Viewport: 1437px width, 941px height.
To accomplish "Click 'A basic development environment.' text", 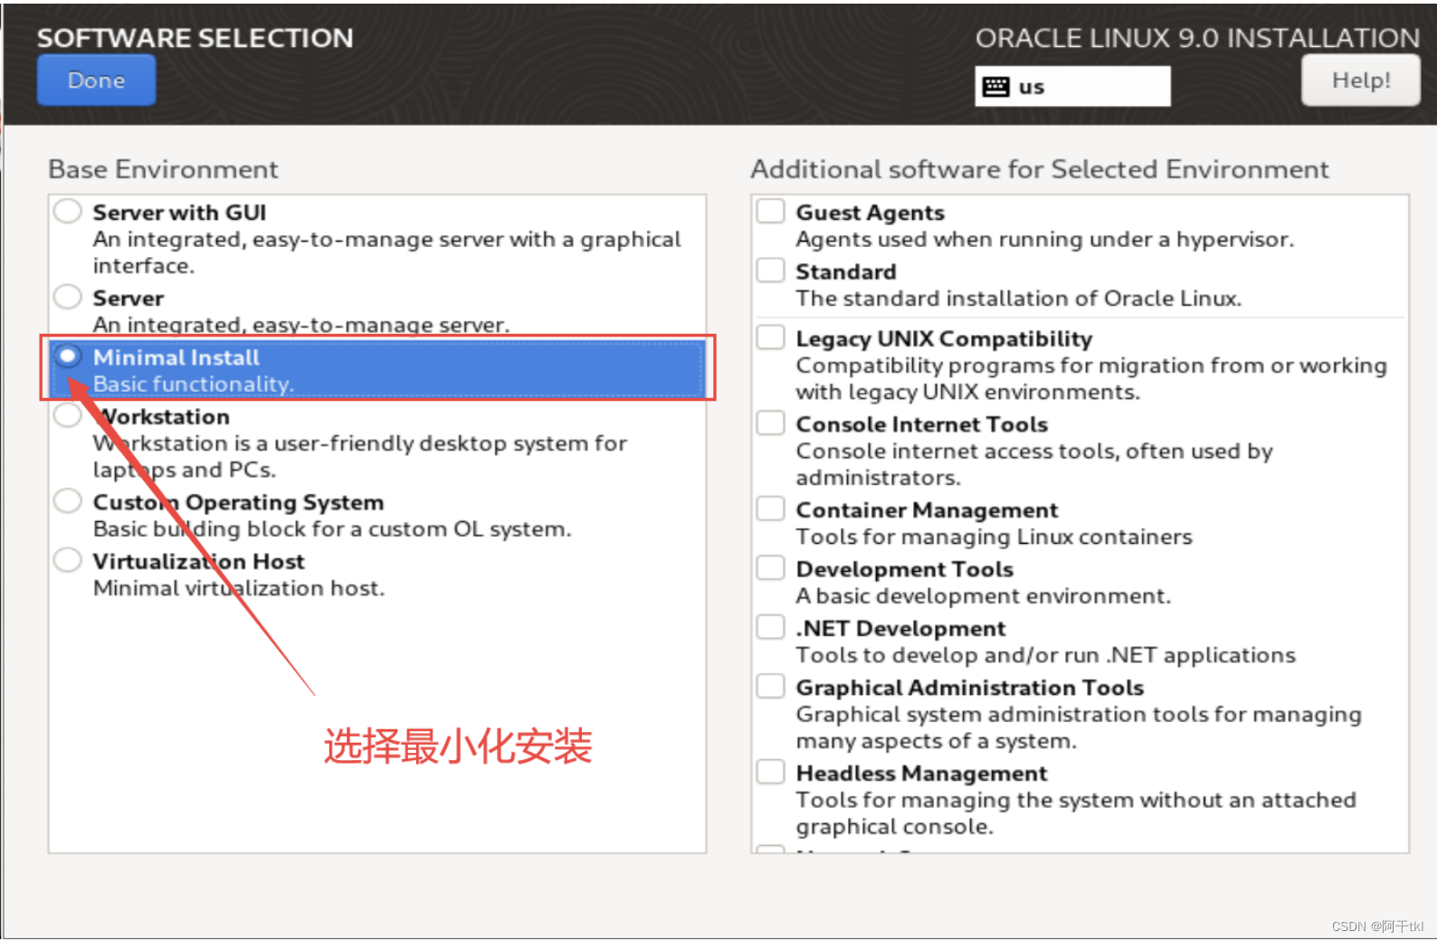I will (x=984, y=596).
